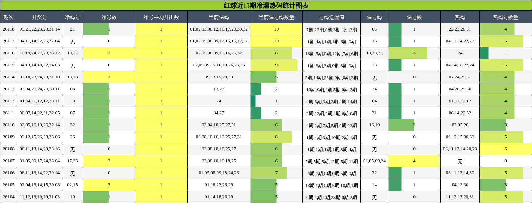532x203 pixels.
Task: Select period cell 26114
Action: click(x=8, y=77)
